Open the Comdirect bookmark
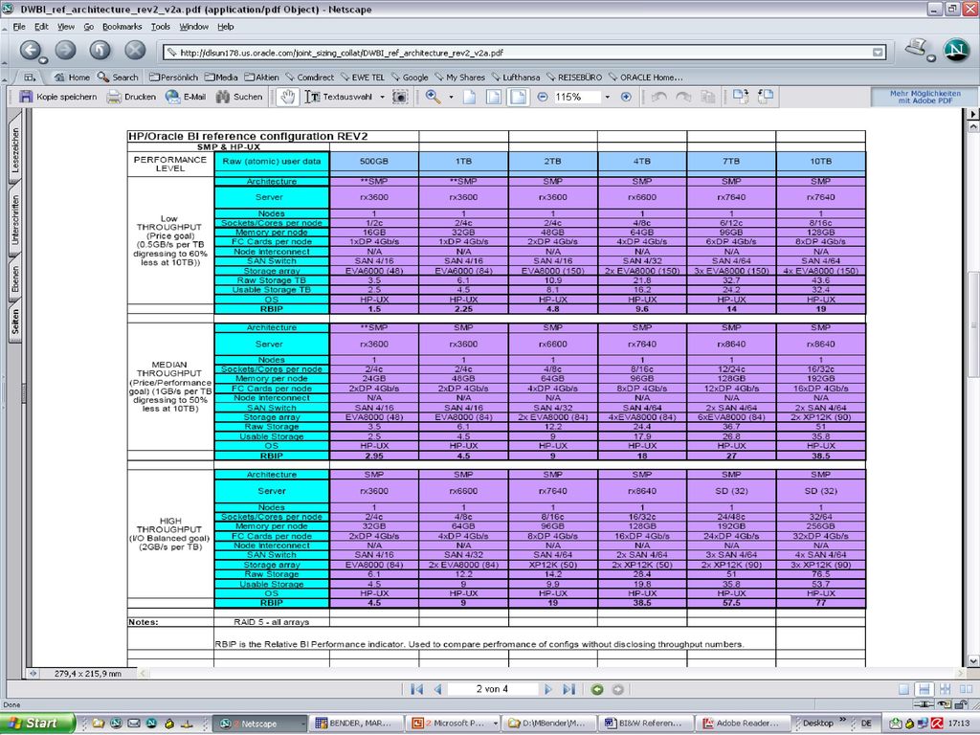Image resolution: width=980 pixels, height=735 pixels. pyautogui.click(x=309, y=78)
